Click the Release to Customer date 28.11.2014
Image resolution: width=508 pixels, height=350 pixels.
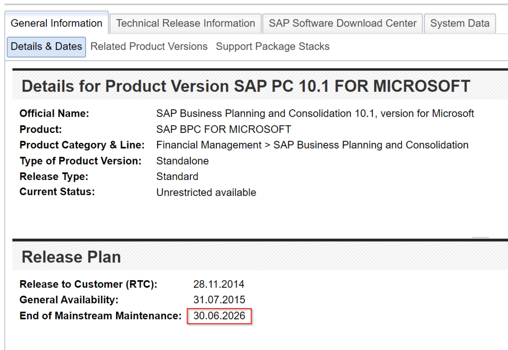tap(219, 284)
